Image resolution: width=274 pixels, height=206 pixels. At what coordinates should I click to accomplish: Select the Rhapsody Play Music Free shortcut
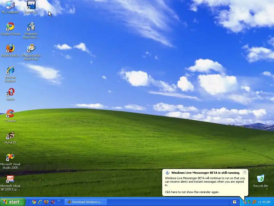point(31,52)
